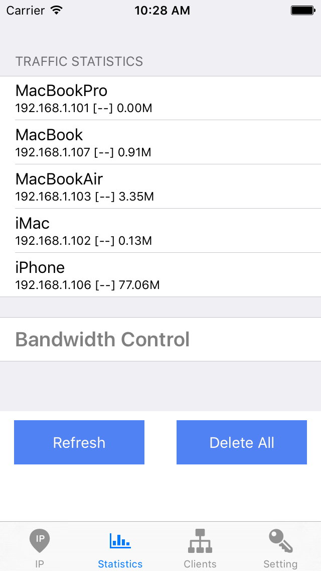Open the Bandwidth Control section

(x=102, y=339)
